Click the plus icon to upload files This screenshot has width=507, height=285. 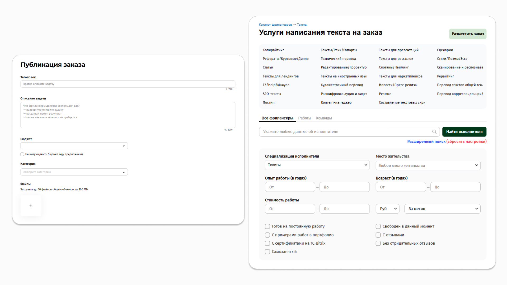tap(31, 206)
